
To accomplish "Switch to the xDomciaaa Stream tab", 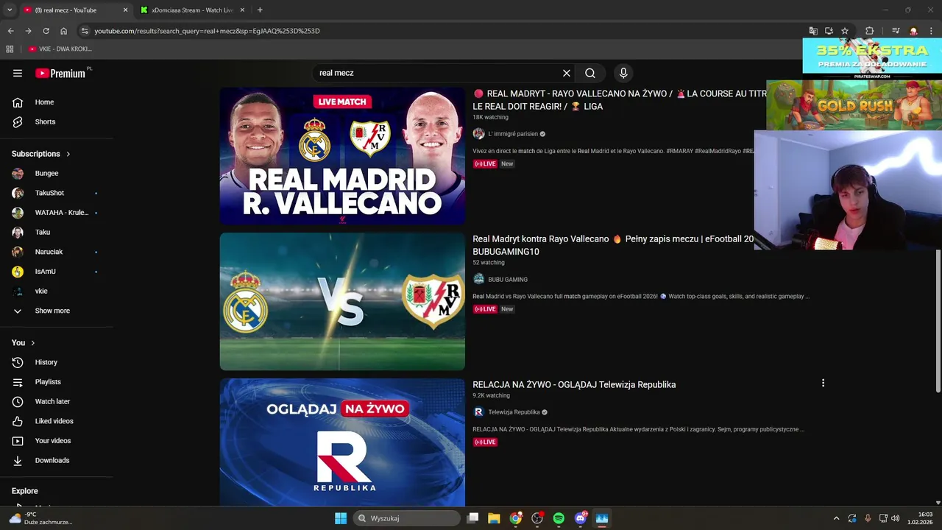I will 193,10.
